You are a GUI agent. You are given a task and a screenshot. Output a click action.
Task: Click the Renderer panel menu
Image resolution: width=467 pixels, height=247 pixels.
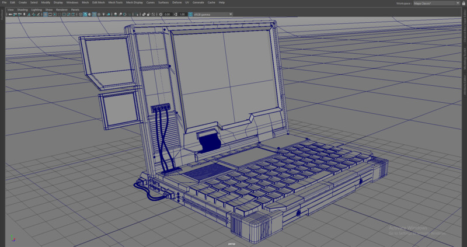tap(62, 9)
